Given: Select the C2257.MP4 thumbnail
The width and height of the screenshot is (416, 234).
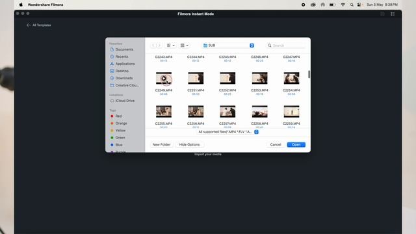Looking at the screenshot, I should click(x=227, y=111).
